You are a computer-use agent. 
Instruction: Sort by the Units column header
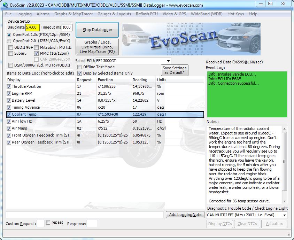(180, 80)
